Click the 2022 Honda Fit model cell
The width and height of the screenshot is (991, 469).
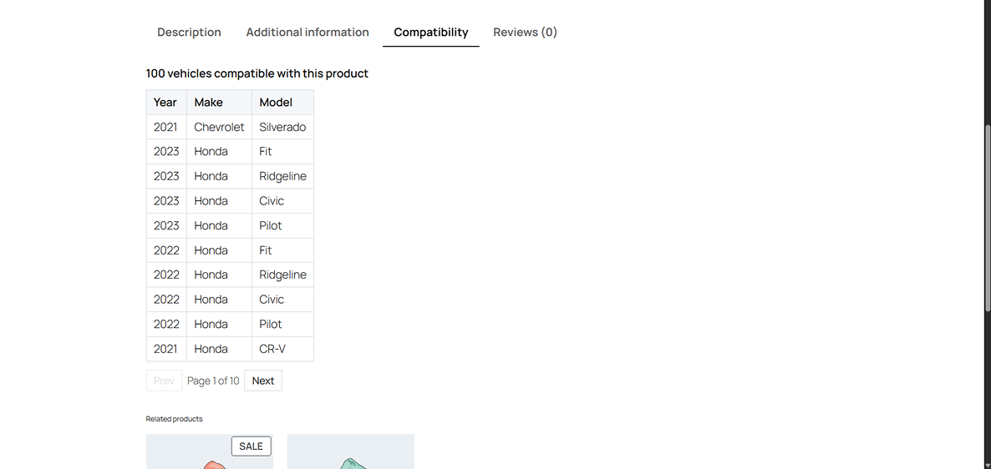pos(282,250)
